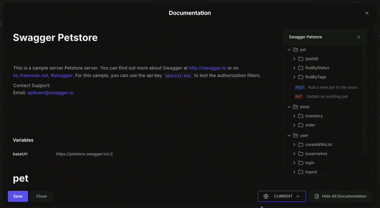Viewport: 380px width, 208px height.
Task: Click the Contact Support text
Action: click(32, 85)
